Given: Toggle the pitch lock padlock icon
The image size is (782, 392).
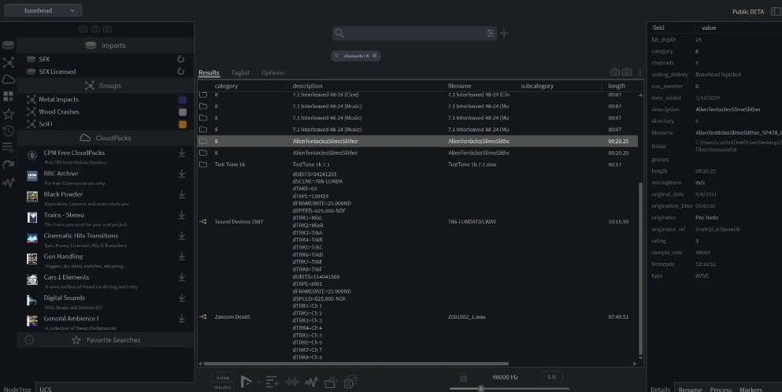Looking at the screenshot, I should [463, 377].
